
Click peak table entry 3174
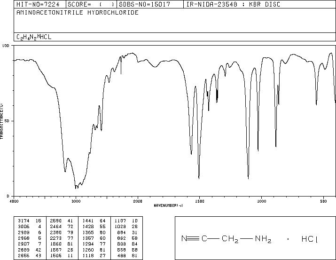[23, 221]
